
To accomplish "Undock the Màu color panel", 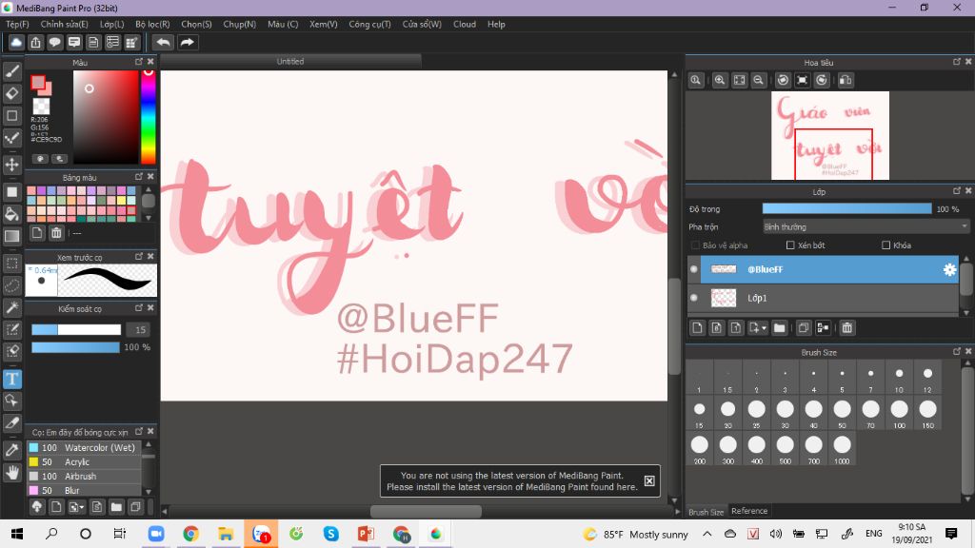I will pyautogui.click(x=139, y=62).
